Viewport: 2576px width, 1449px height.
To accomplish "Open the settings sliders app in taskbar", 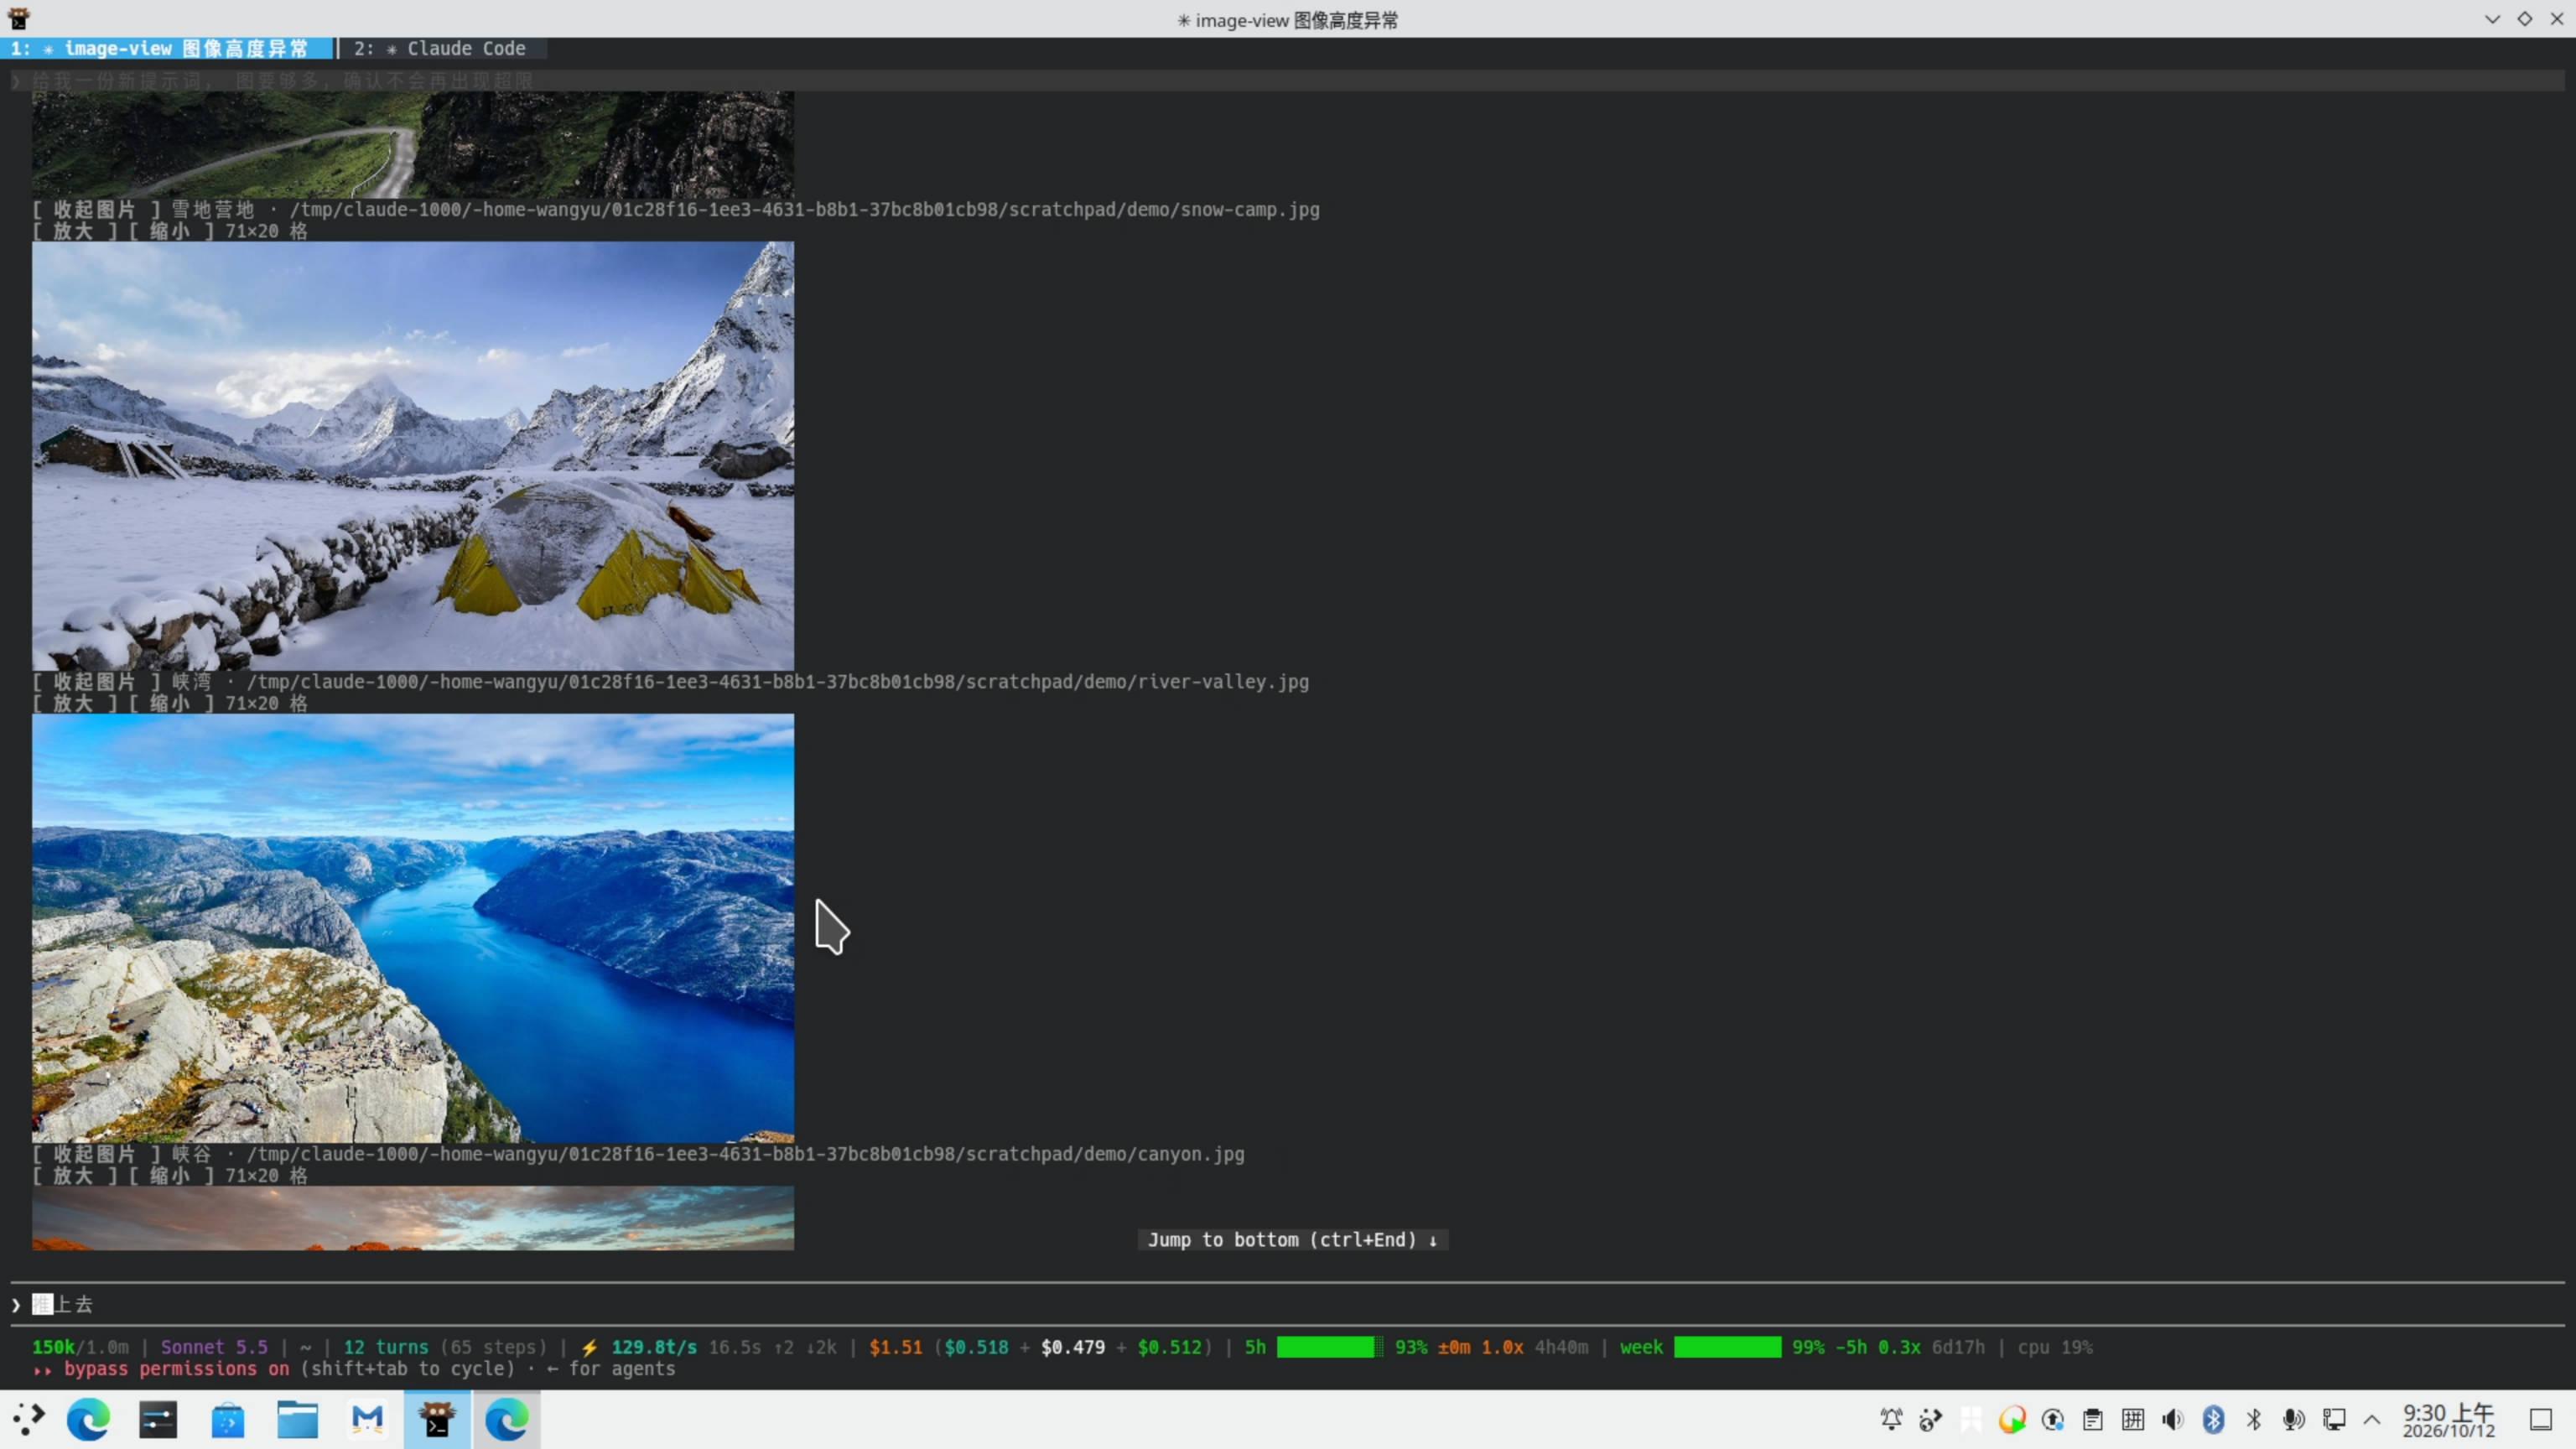I will (x=158, y=1419).
